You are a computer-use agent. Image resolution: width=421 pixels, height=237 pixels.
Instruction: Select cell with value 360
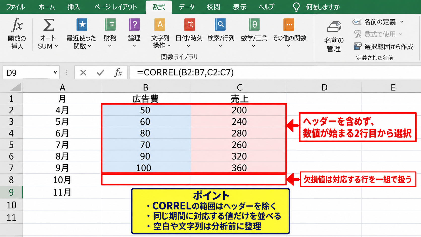click(238, 168)
